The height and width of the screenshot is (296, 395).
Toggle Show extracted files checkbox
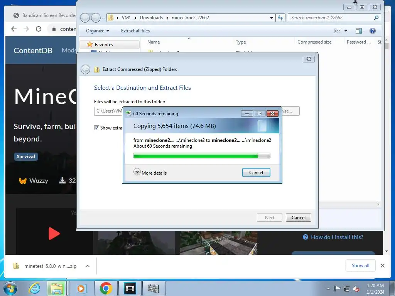pos(96,128)
